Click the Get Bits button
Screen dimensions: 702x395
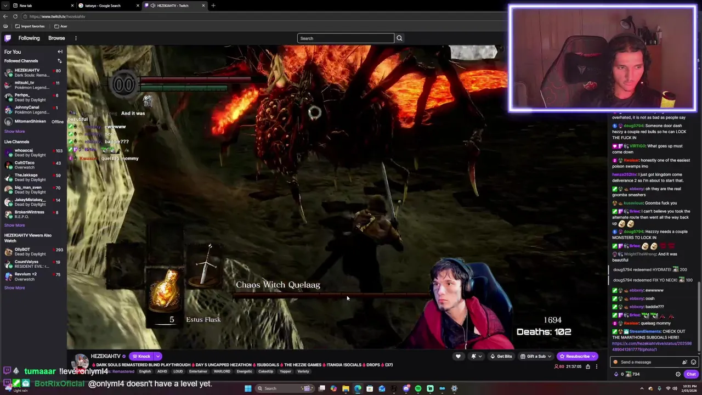pyautogui.click(x=501, y=357)
